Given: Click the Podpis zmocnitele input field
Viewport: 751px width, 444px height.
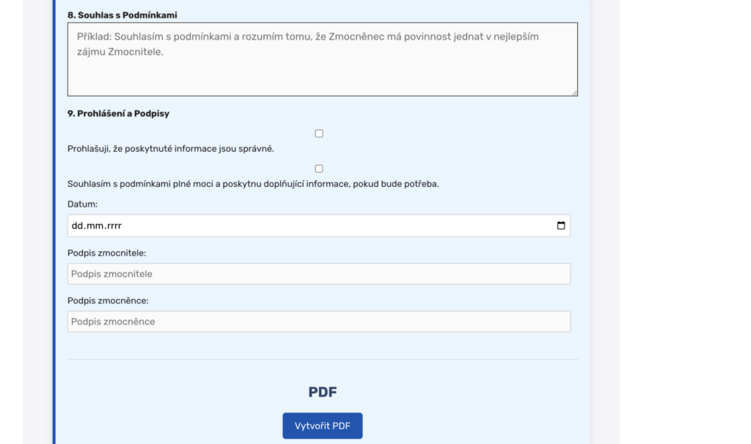Looking at the screenshot, I should [x=319, y=274].
